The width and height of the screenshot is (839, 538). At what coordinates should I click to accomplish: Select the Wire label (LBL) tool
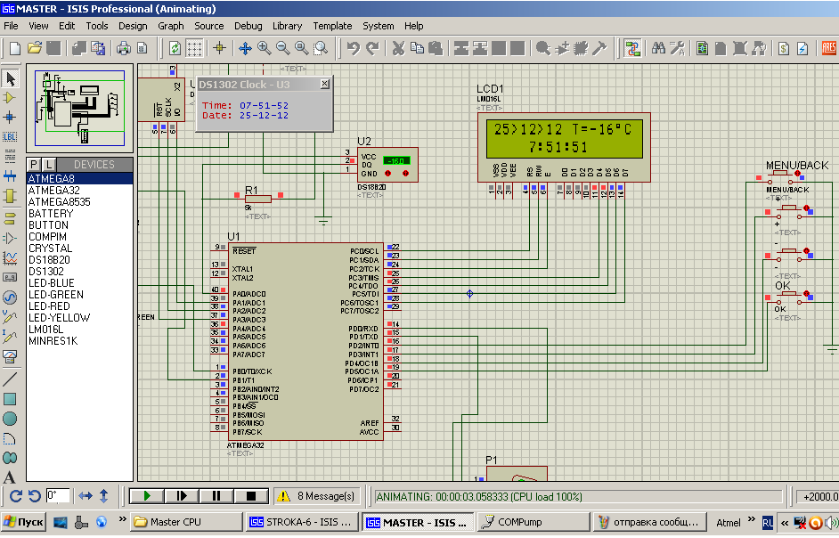(x=11, y=136)
